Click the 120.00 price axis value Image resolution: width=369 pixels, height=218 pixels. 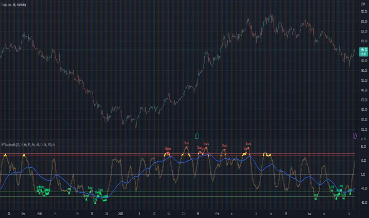364,109
